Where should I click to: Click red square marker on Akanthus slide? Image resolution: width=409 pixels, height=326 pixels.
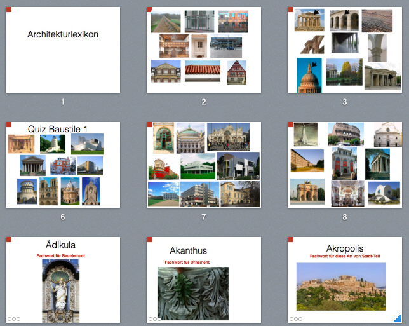[150, 240]
